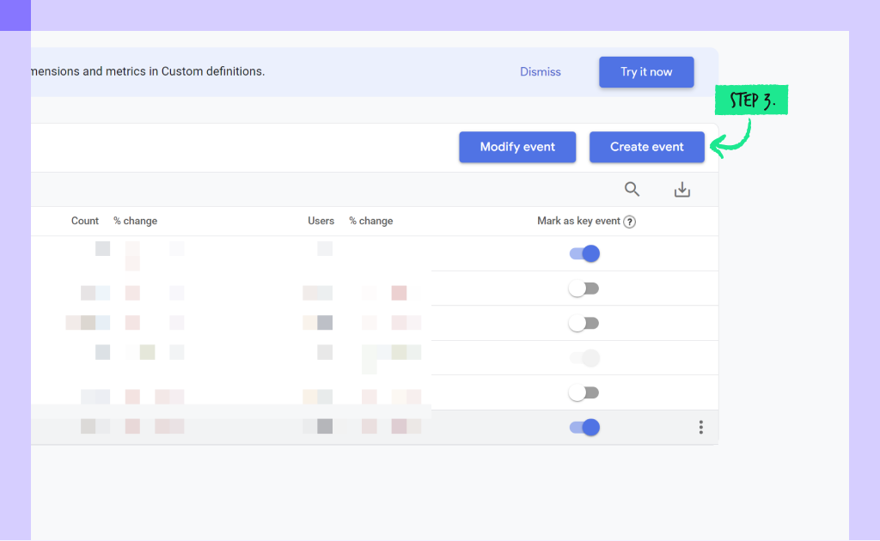This screenshot has width=880, height=541.
Task: Click the % change header beside Count
Action: tap(135, 221)
